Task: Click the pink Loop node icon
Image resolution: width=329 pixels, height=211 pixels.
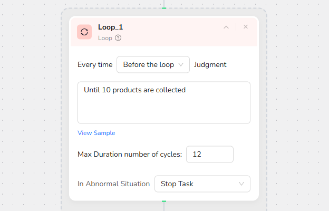Action: click(84, 32)
